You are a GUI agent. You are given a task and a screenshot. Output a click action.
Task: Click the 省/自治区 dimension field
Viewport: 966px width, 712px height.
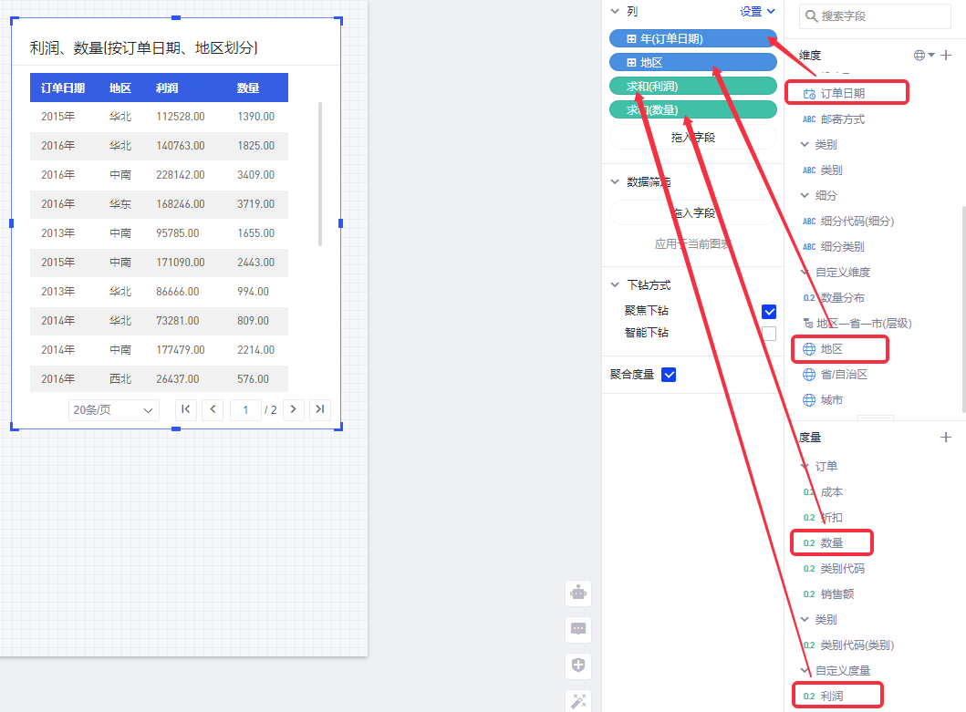tap(843, 375)
